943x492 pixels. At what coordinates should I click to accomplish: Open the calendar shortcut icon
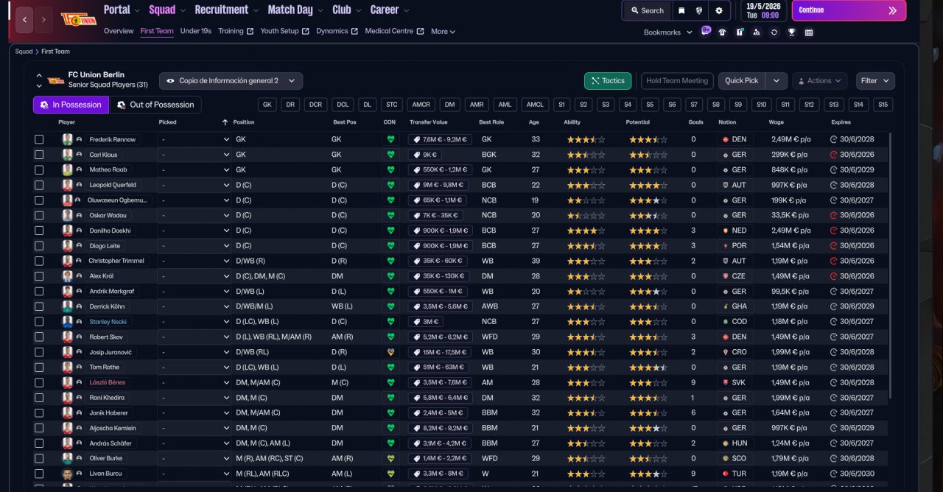click(x=809, y=32)
